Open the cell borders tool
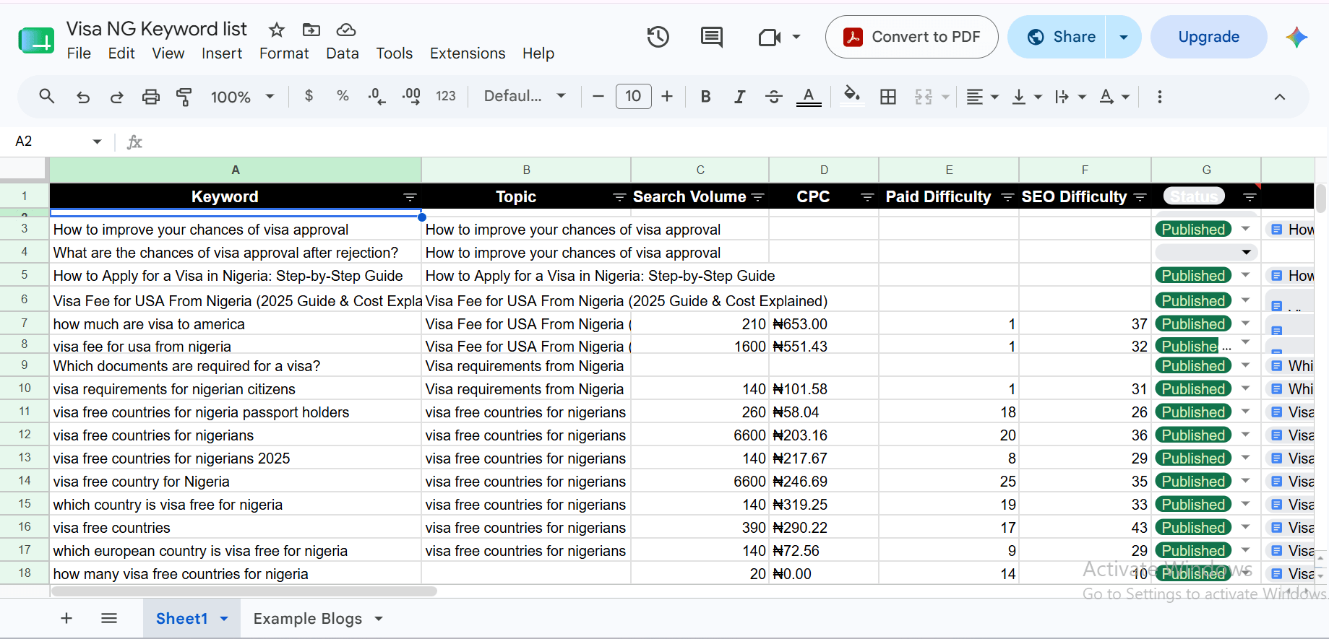The width and height of the screenshot is (1329, 639). 888,96
